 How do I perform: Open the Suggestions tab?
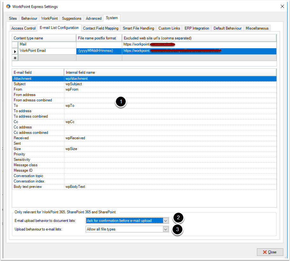tap(72, 18)
